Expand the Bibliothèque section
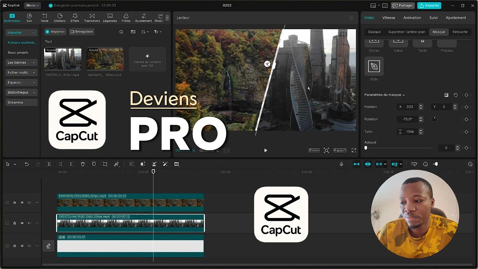This screenshot has width=478, height=269. click(21, 92)
